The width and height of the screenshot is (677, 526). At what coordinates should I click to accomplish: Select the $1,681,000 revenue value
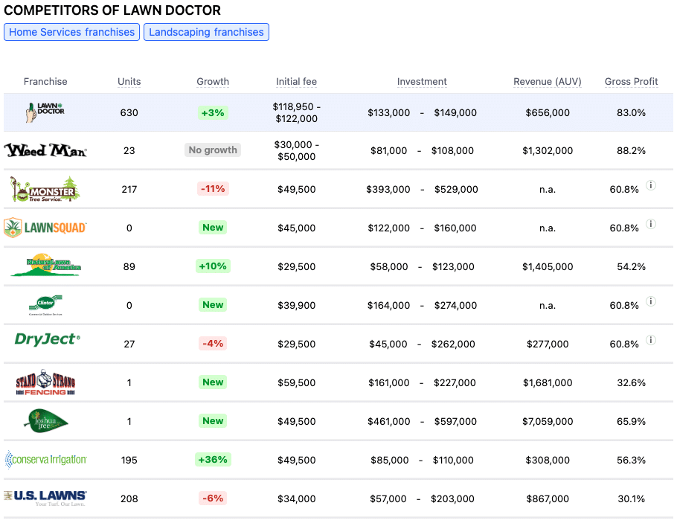coord(548,382)
